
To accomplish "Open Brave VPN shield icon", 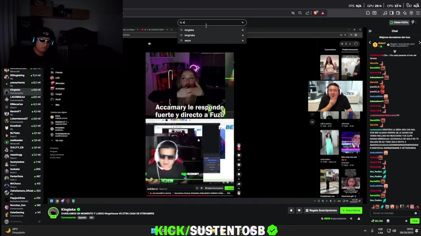I will coord(411,13).
